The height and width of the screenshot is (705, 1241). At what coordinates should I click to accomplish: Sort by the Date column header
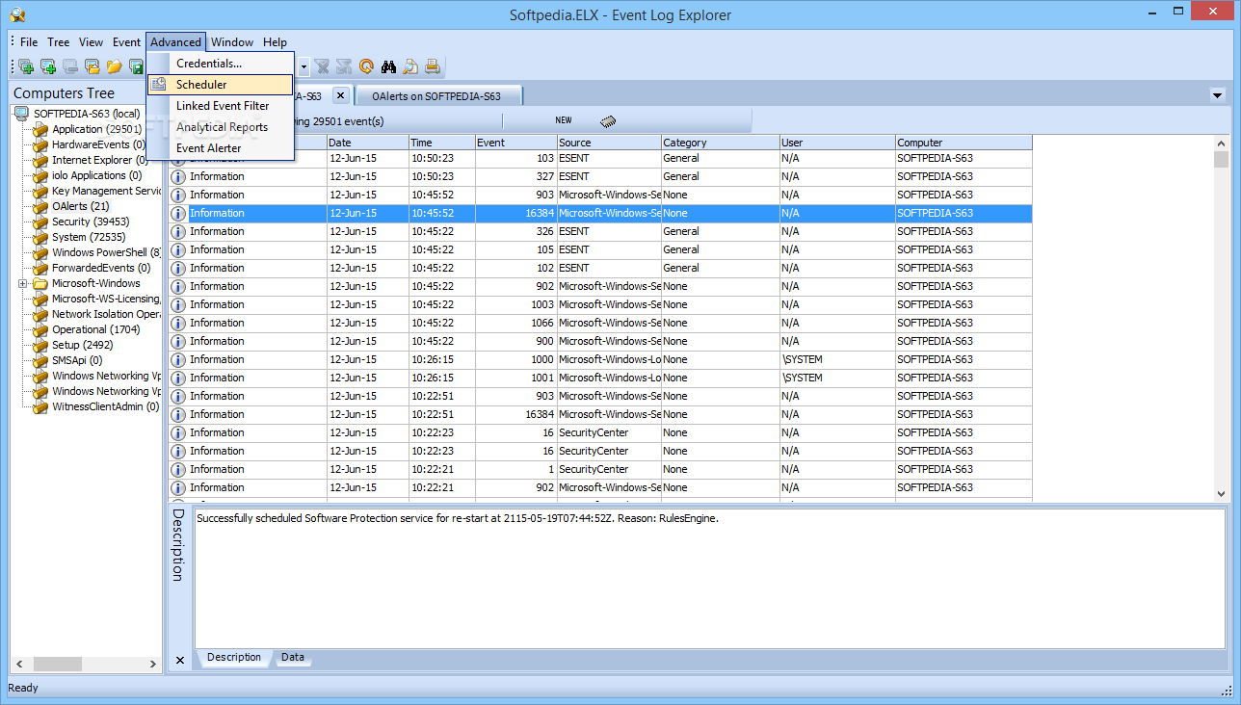coord(368,143)
